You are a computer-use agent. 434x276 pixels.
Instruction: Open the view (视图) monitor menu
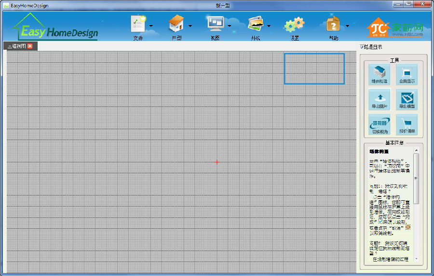point(215,24)
